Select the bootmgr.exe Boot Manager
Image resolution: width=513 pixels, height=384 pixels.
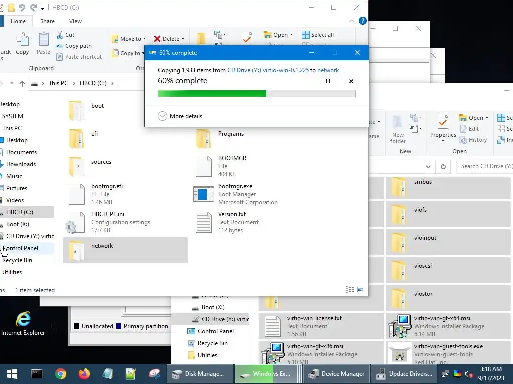[252, 194]
